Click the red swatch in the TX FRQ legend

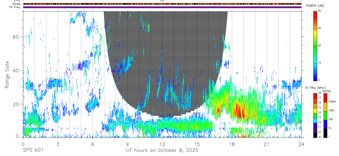point(315,96)
